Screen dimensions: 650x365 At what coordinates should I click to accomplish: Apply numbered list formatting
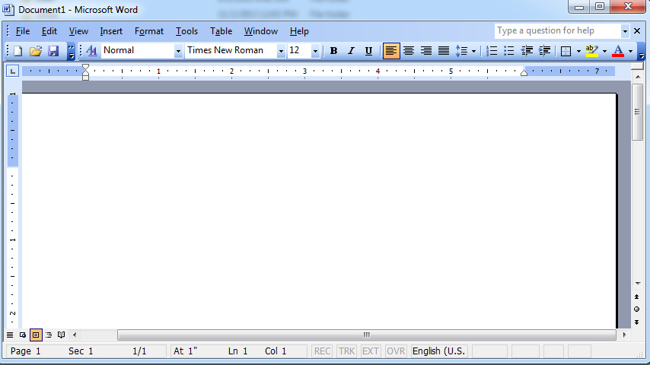(x=492, y=51)
